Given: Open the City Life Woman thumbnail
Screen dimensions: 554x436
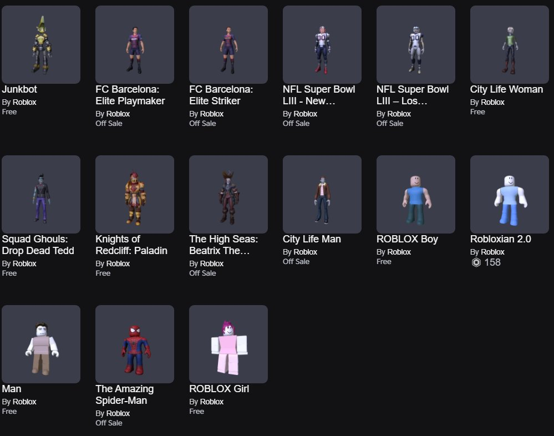Looking at the screenshot, I should click(509, 44).
